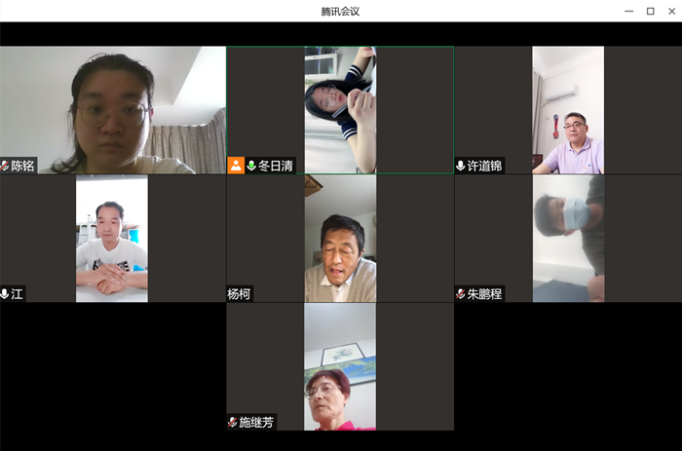Click the muted microphone icon beside 朱鹏程
Viewport: 682px width, 451px height.
(x=461, y=294)
